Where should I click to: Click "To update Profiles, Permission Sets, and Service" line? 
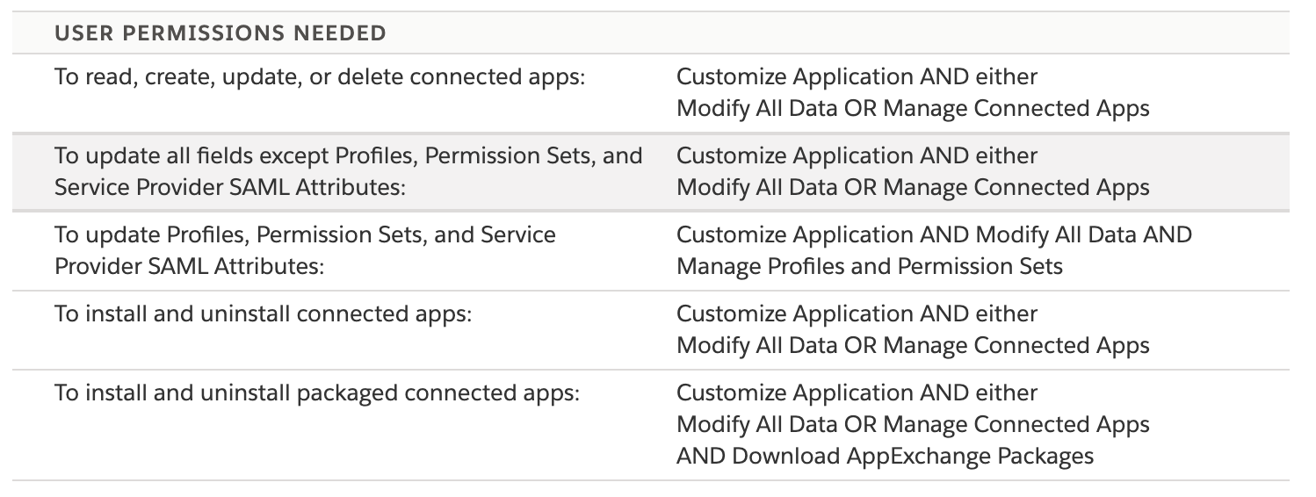(305, 235)
